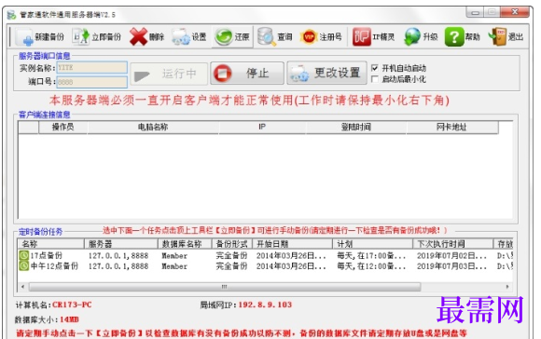
Task: Click the 实例名称 input field
Action: click(91, 68)
